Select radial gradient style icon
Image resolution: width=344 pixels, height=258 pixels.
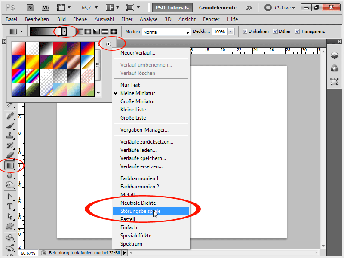[x=88, y=31]
